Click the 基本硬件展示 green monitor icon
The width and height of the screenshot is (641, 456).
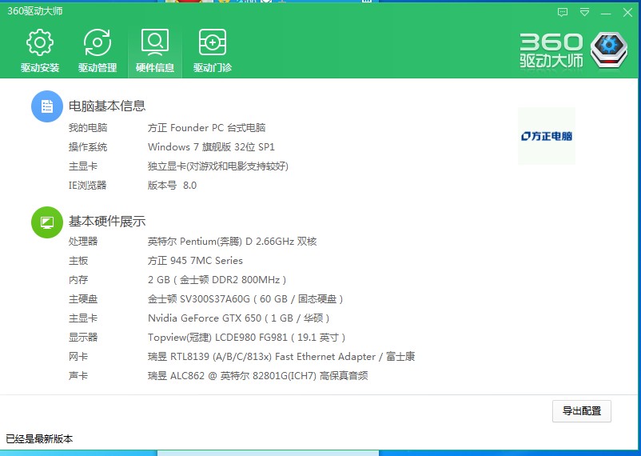47,222
